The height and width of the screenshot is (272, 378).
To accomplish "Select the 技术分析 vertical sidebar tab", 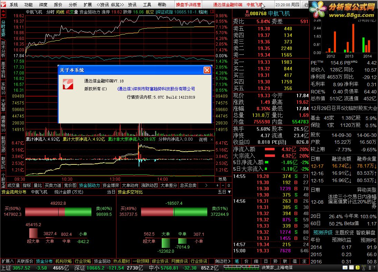I will (x=3, y=49).
